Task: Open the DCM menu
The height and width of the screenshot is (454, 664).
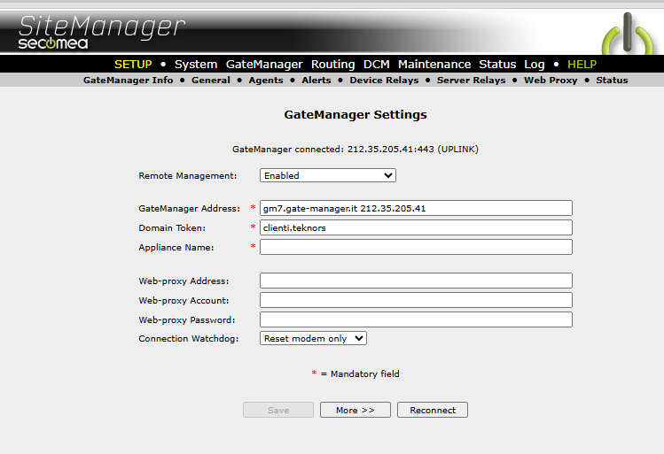Action: tap(377, 65)
